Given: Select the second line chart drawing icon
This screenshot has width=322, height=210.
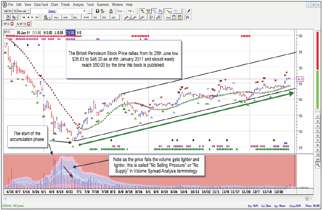Looking at the screenshot, I should click(135, 18).
